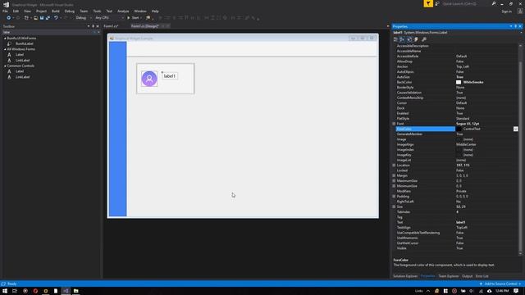
Task: Show Events lightning bolt in Properties
Action: (x=416, y=39)
